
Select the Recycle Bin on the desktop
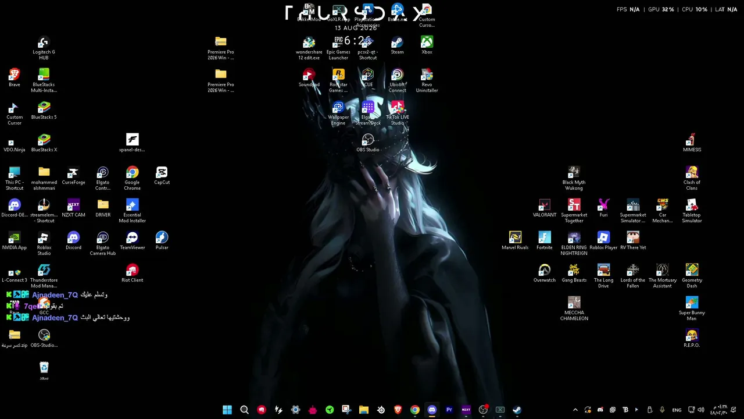point(44,371)
